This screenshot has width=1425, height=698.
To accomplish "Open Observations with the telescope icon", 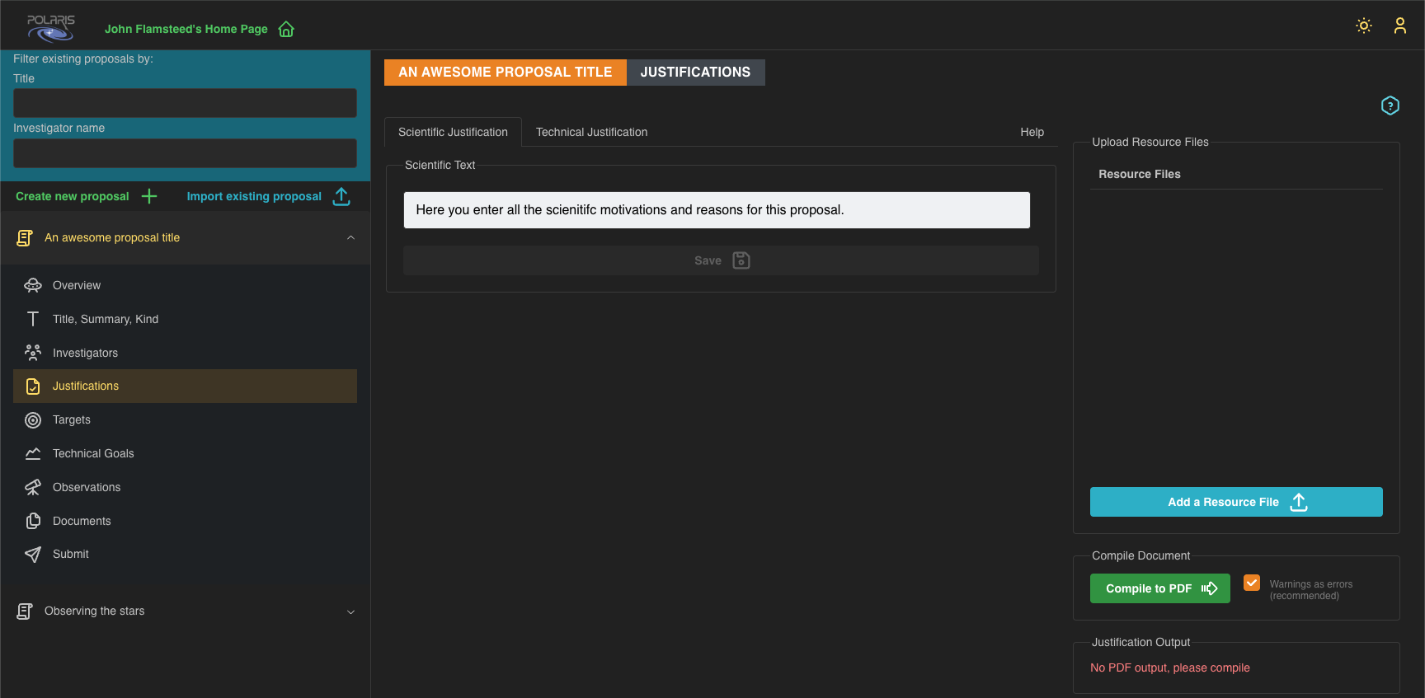I will (33, 488).
